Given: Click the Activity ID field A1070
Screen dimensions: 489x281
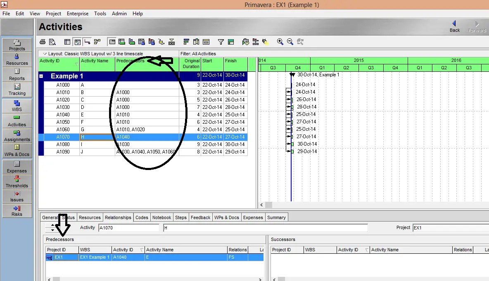Looking at the screenshot, I should pos(129,228).
